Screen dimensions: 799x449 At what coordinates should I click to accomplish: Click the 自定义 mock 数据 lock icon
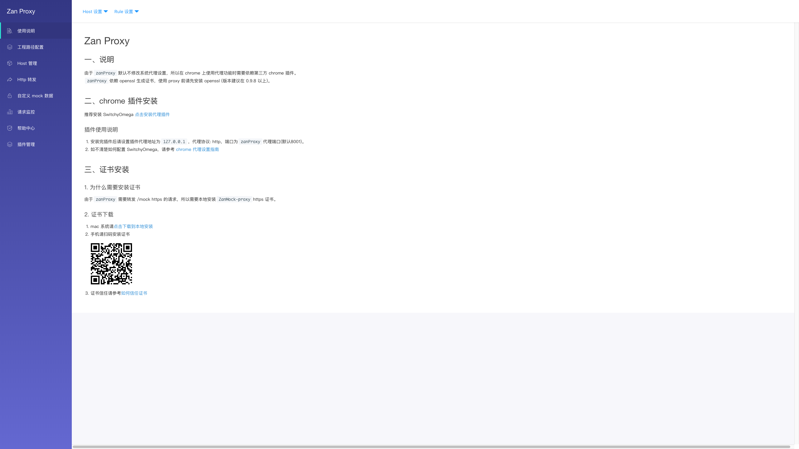point(10,96)
